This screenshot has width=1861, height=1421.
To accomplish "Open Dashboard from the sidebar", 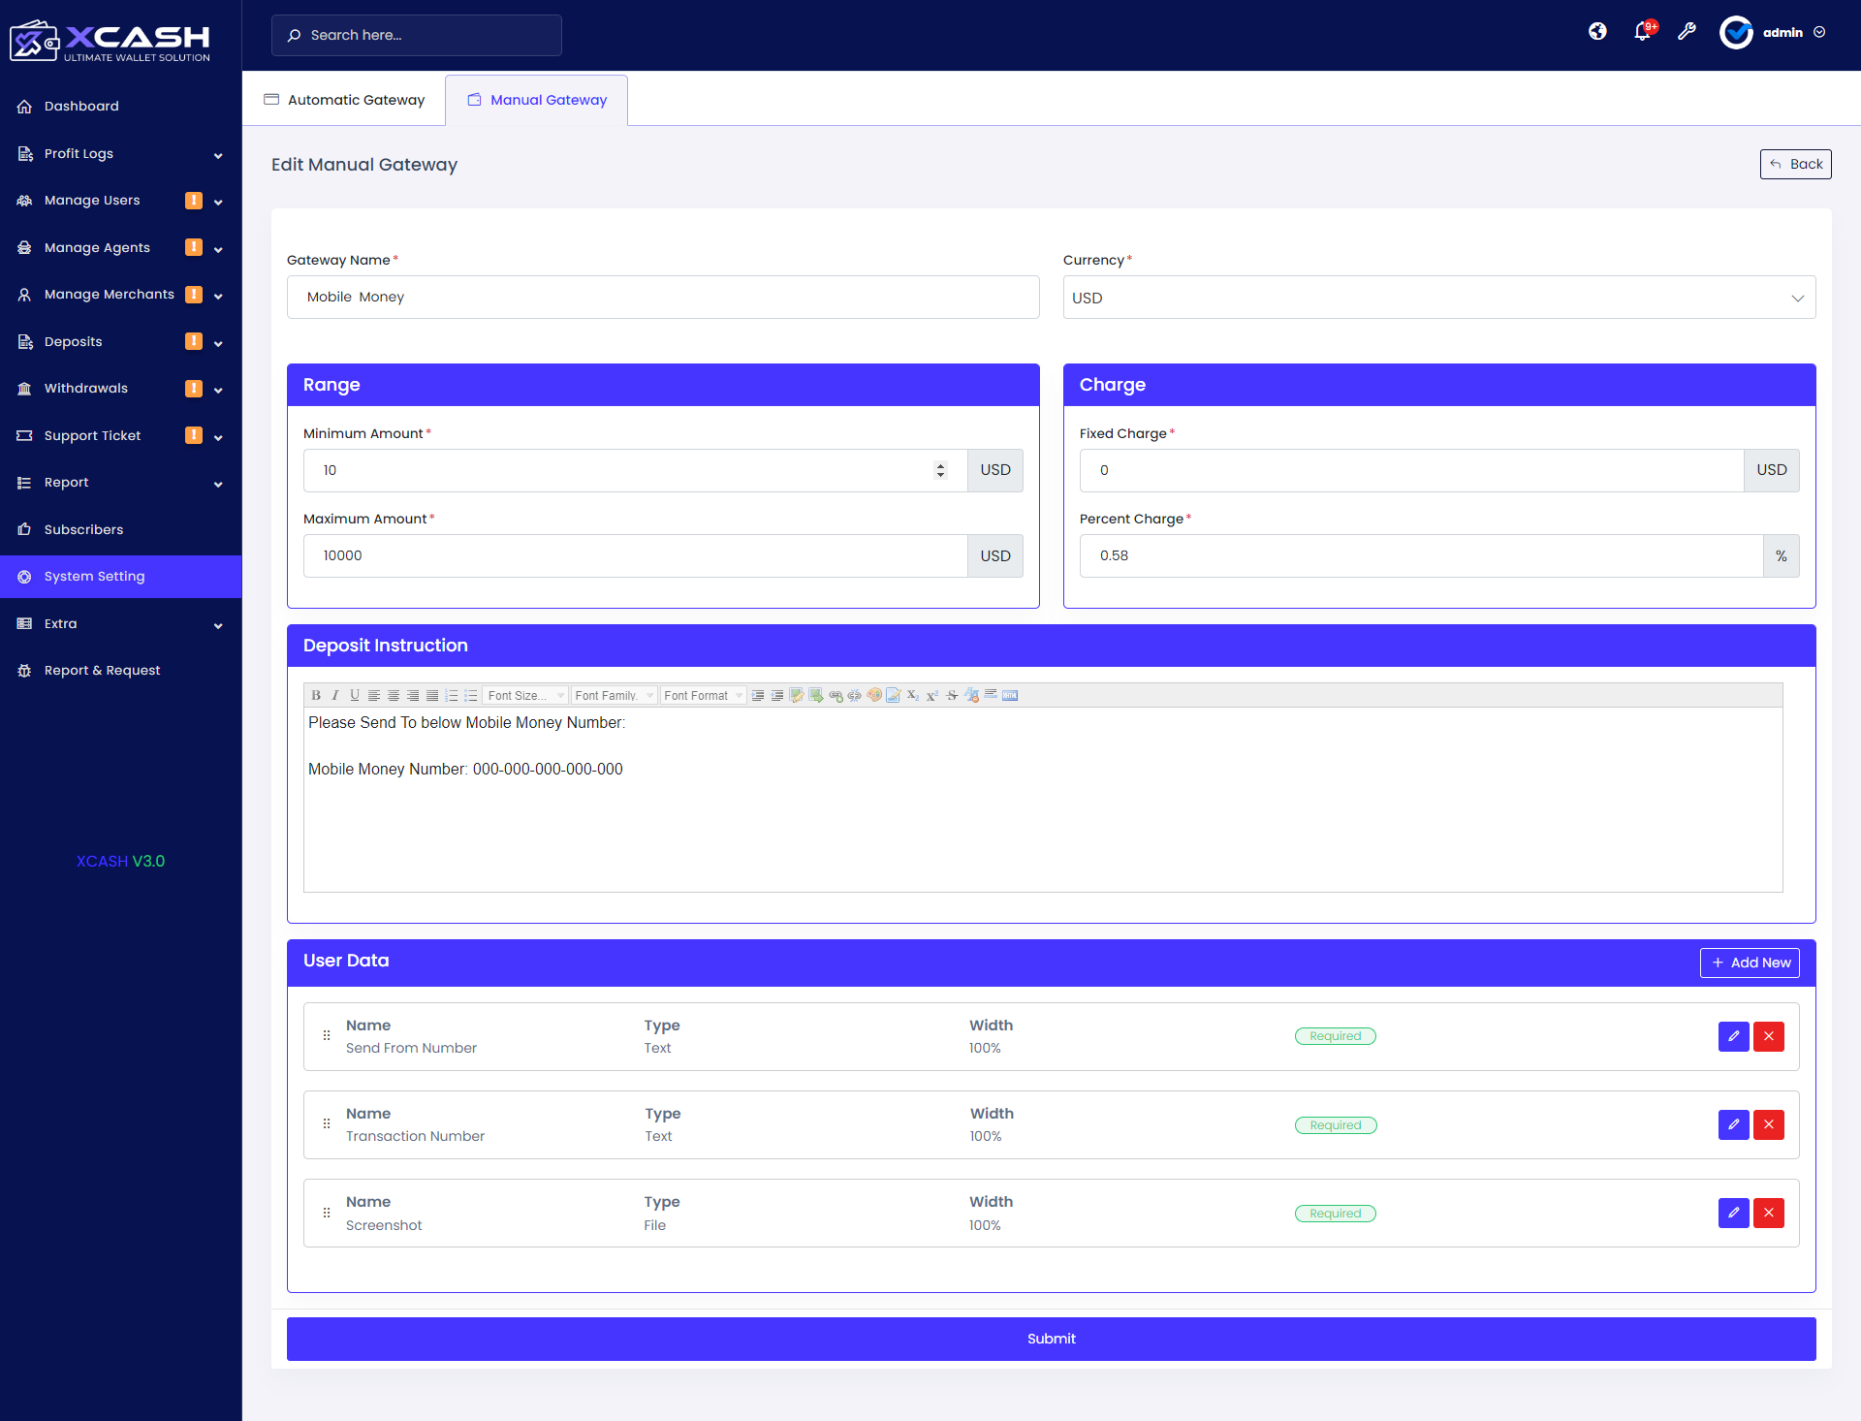I will (81, 106).
